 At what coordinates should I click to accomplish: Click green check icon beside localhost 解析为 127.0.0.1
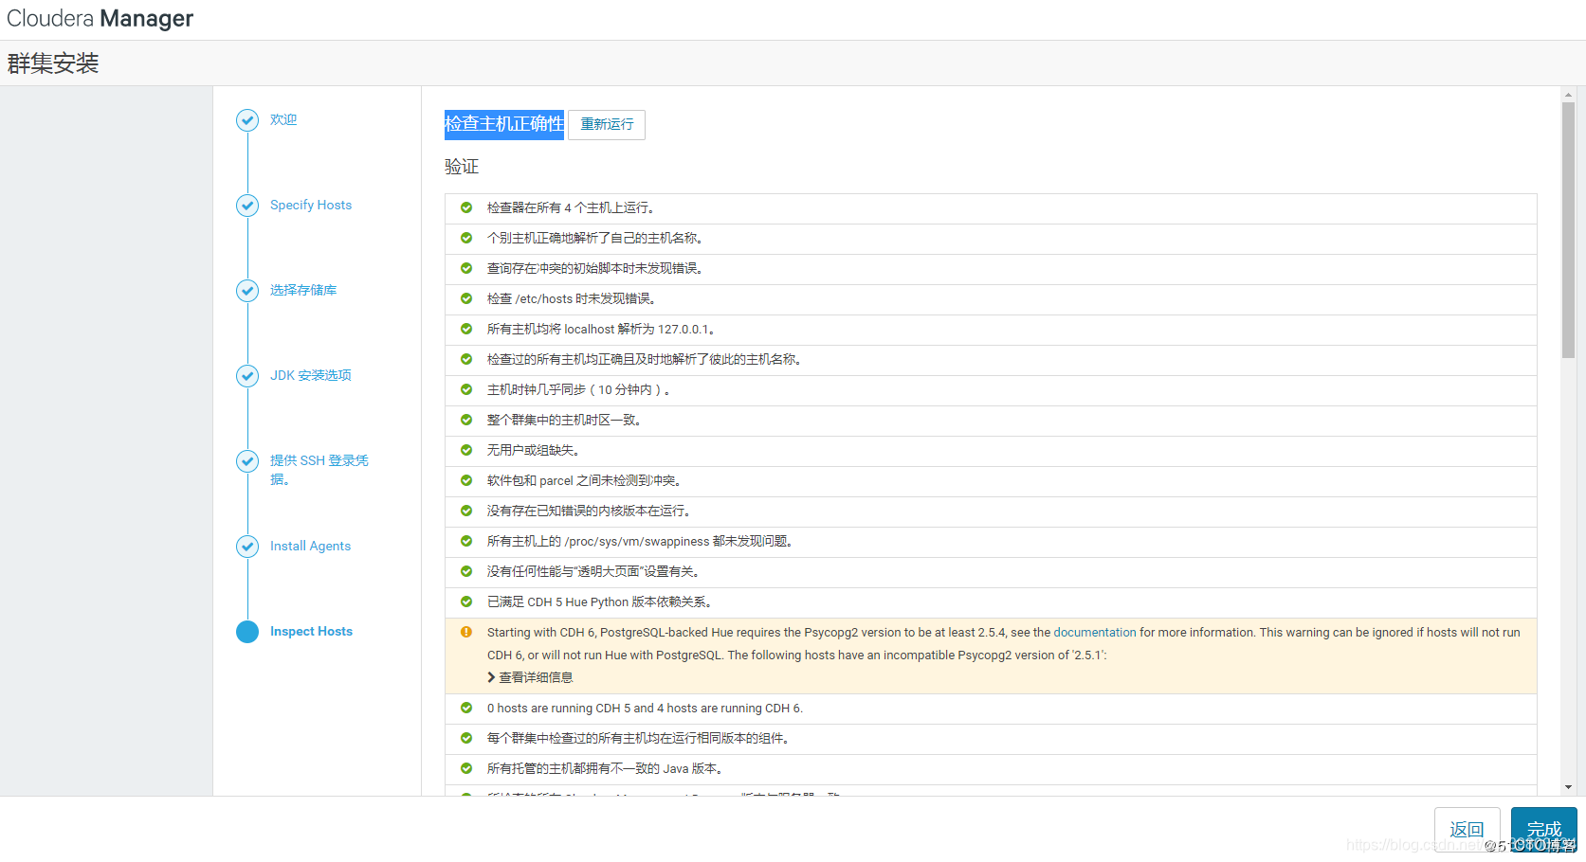coord(466,329)
